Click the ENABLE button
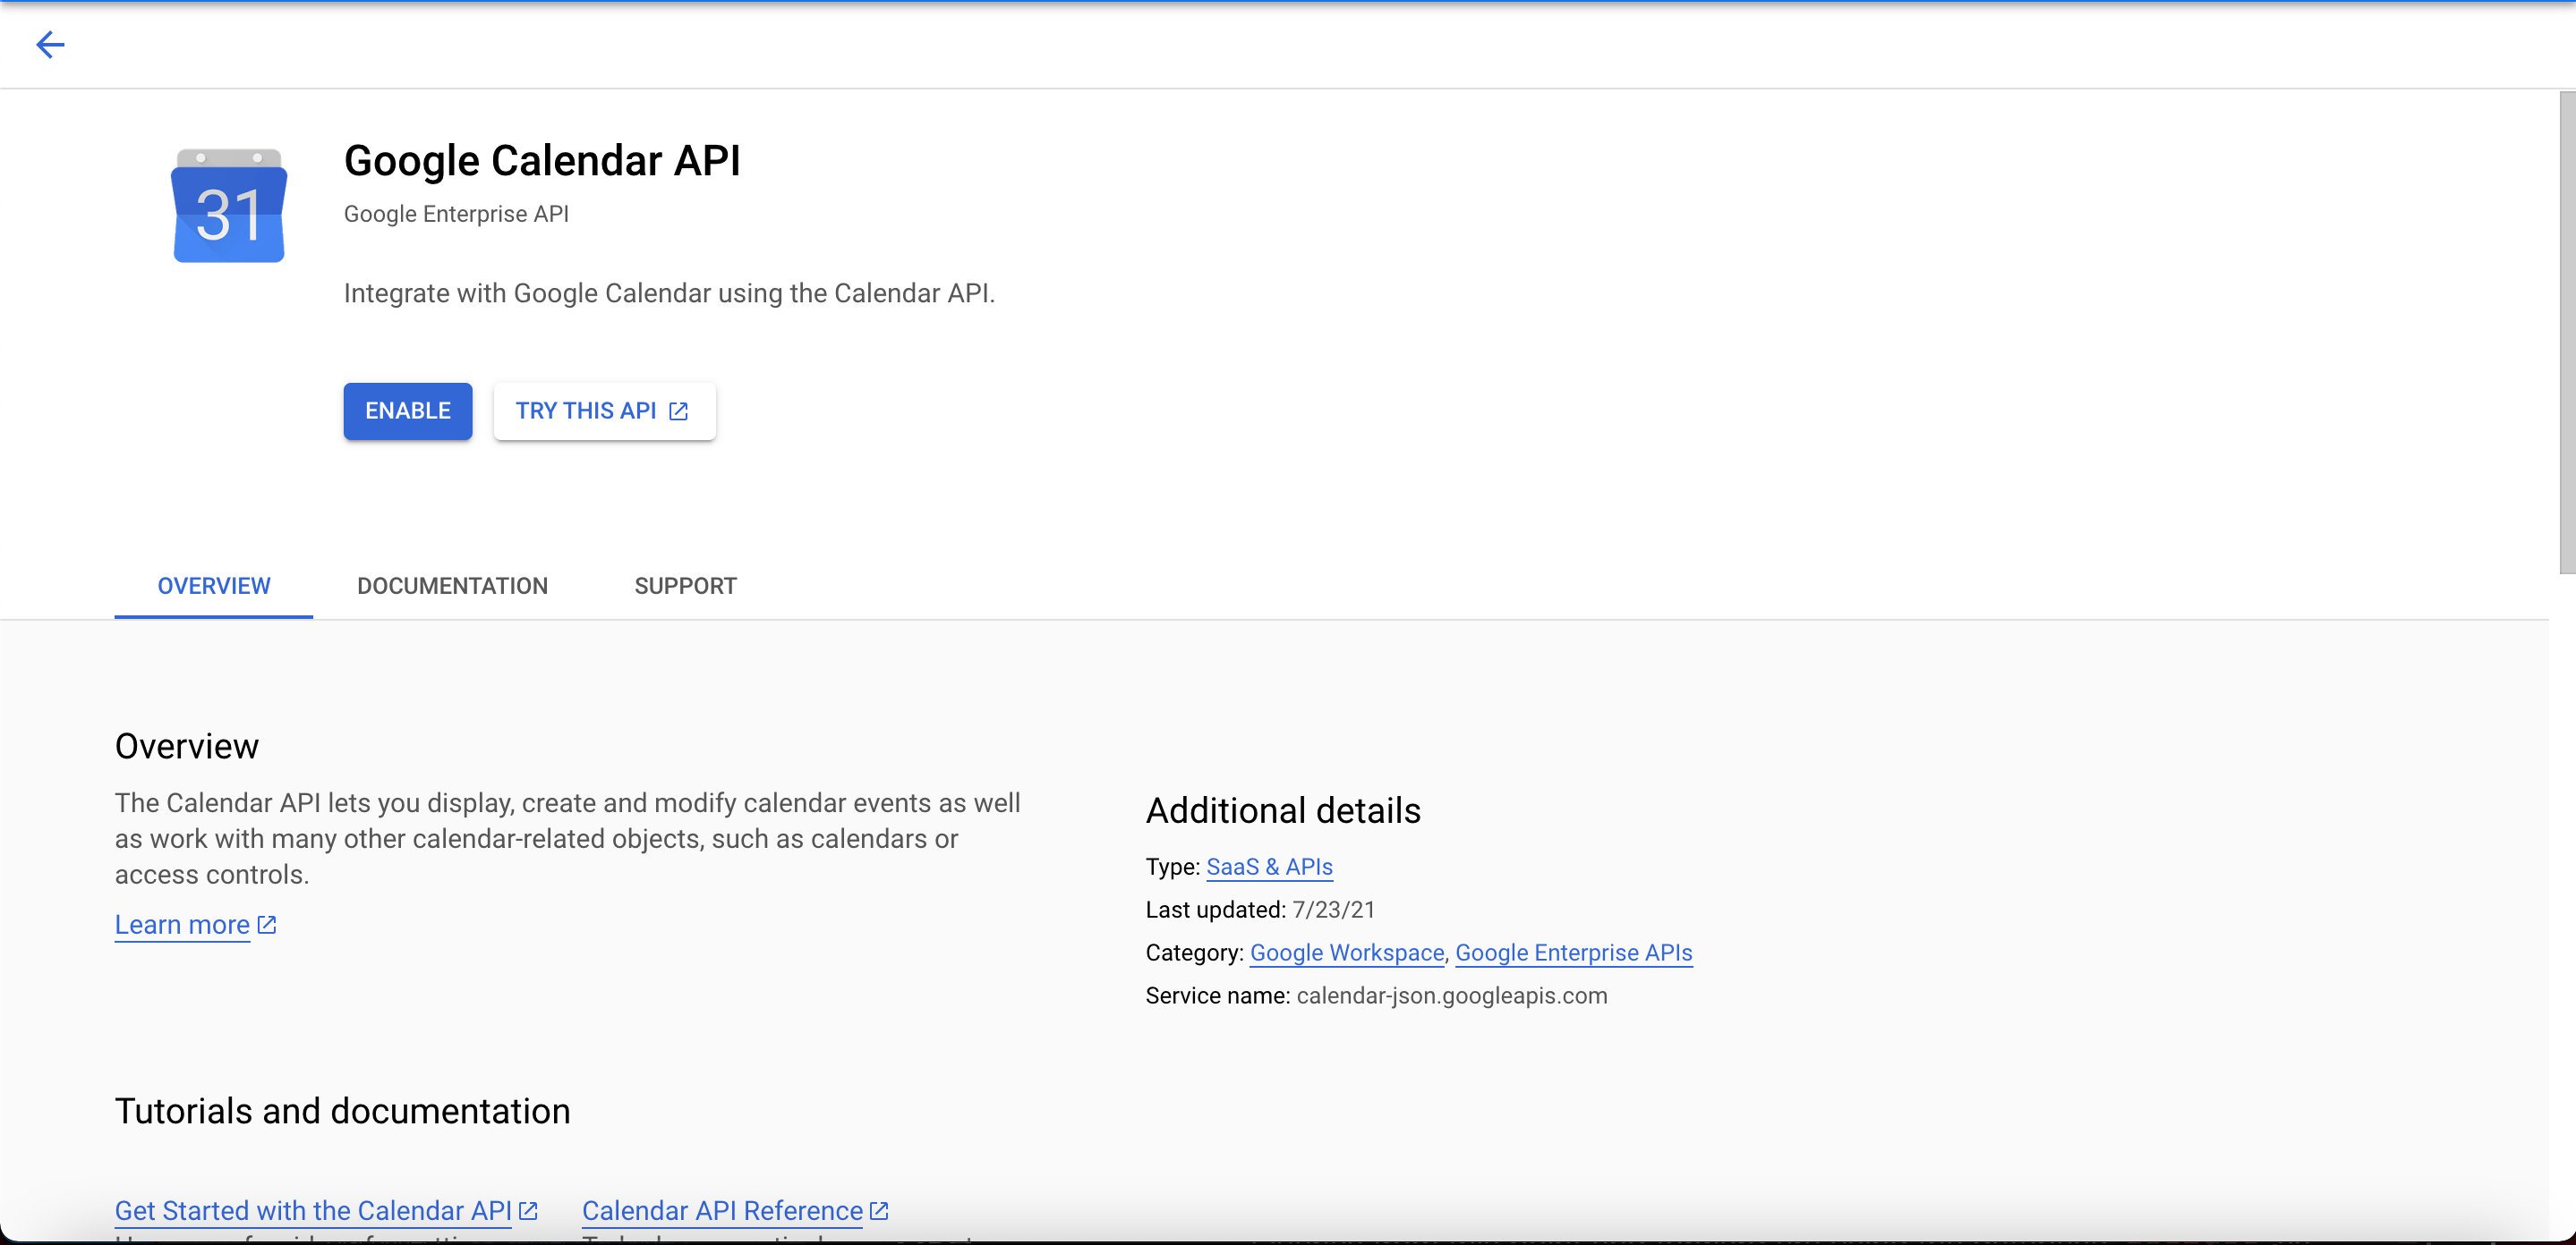This screenshot has height=1245, width=2576. (x=407, y=411)
